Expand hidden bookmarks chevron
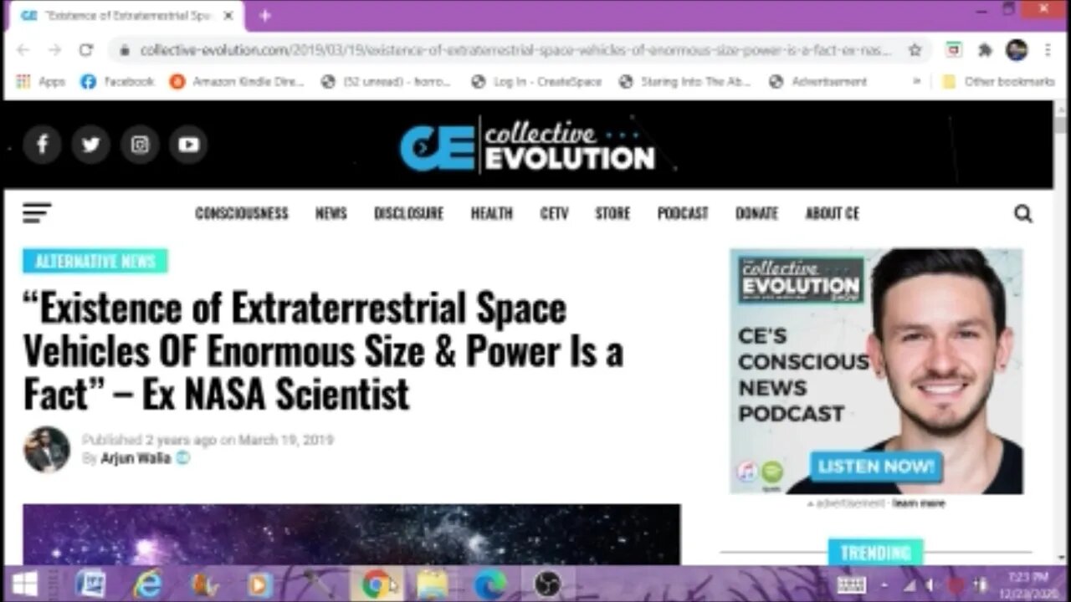The image size is (1071, 602). point(916,82)
